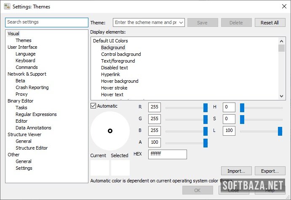Click the Lightness L slider handle
Image resolution: width=291 pixels, height=200 pixels.
(x=280, y=131)
